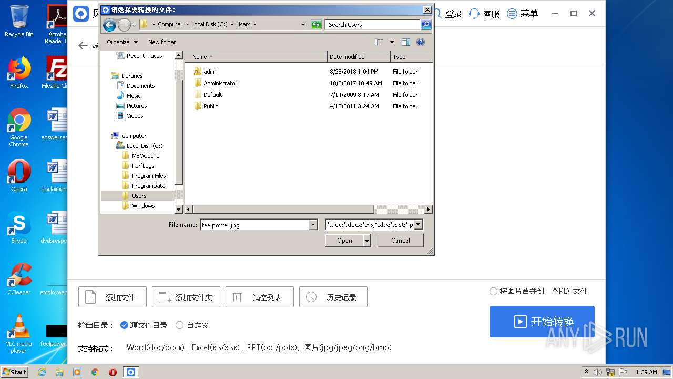
Task: Click the Opera icon in taskbar
Action: [113, 372]
